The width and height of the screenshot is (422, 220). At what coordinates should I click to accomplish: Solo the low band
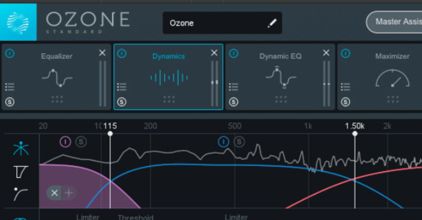pyautogui.click(x=81, y=142)
